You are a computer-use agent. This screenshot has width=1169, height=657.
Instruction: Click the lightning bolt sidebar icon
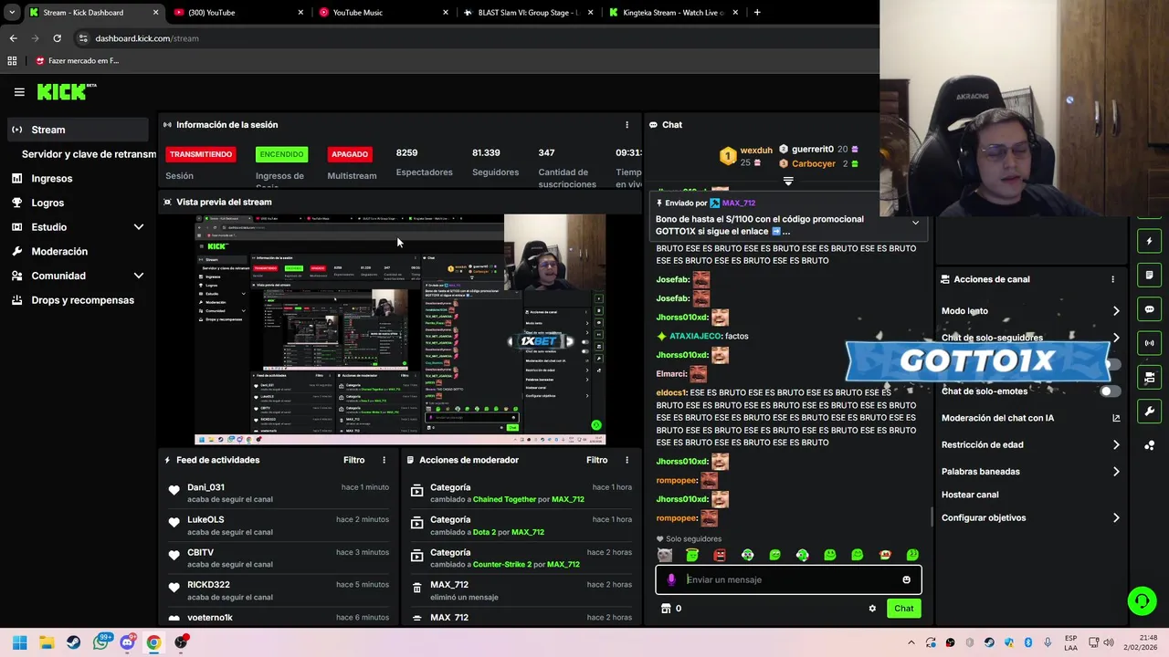point(1149,242)
